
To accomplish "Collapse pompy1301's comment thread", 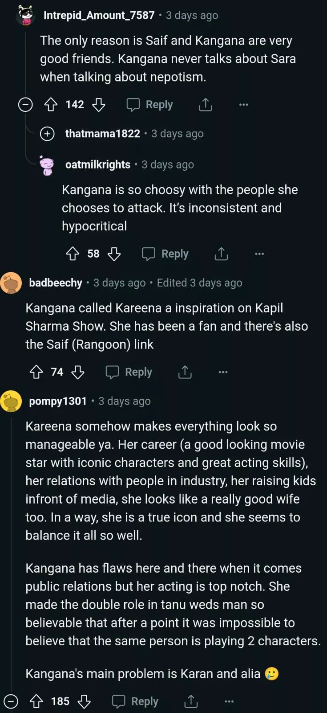I will coord(11,701).
